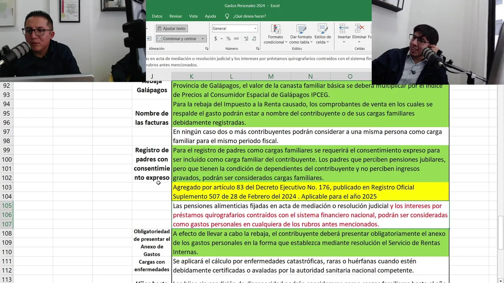Apply the percent style
The width and height of the screenshot is (504, 283).
click(228, 39)
